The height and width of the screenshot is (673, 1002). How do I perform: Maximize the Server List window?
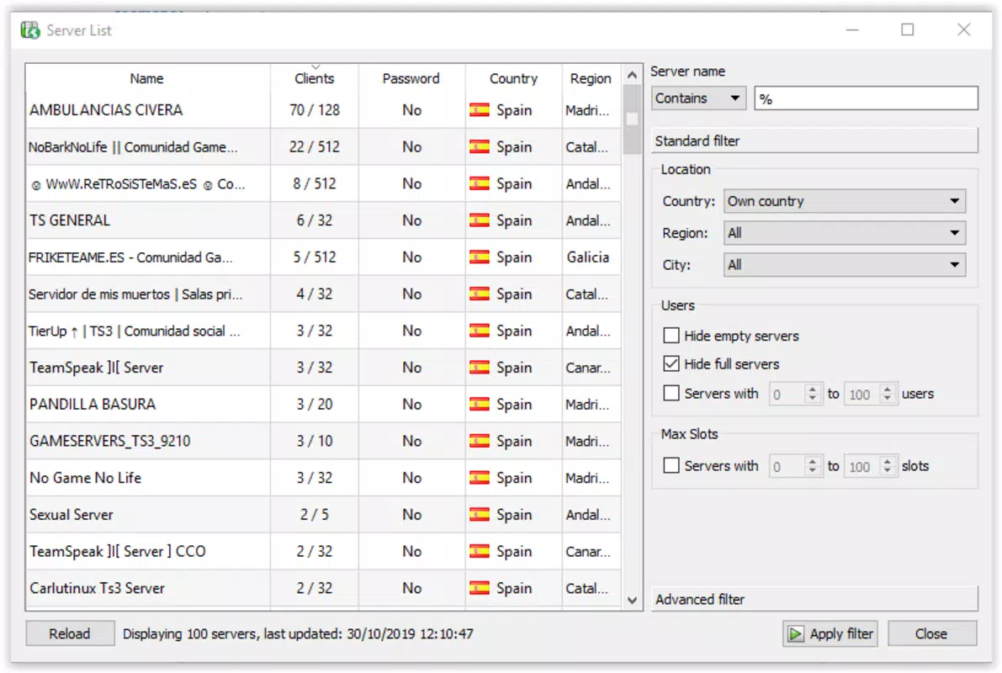tap(908, 29)
